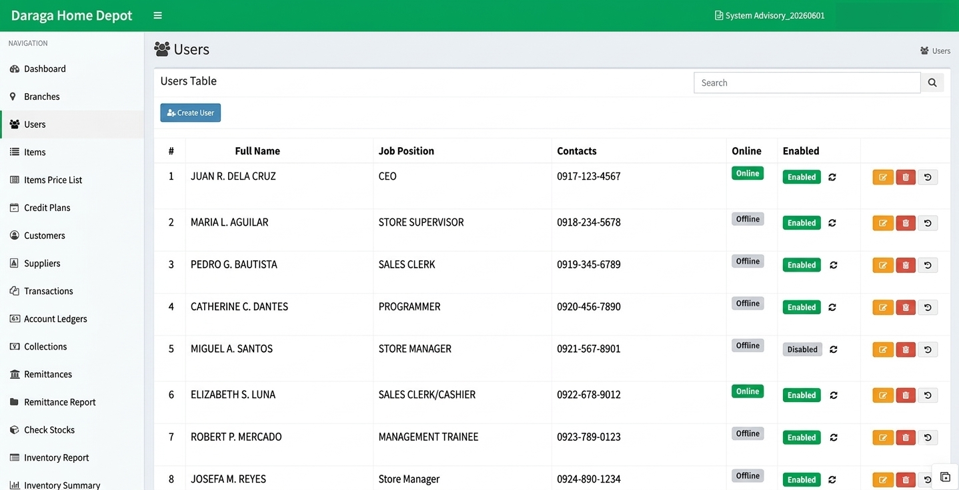Delete user Josefa M. Reyes
959x490 pixels.
point(906,479)
